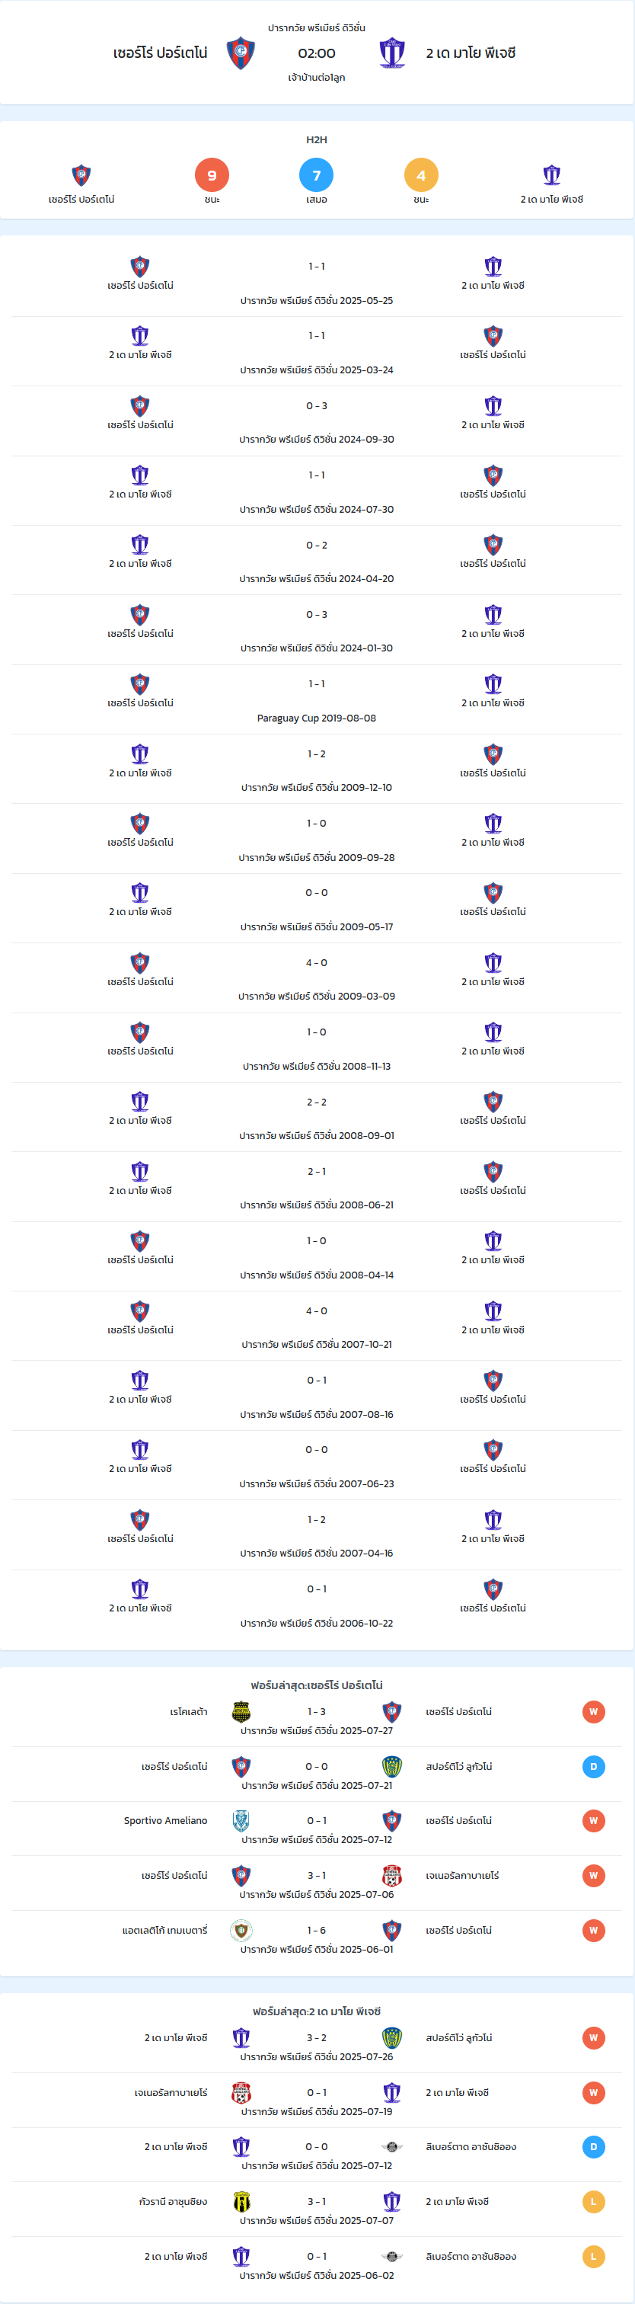Click the Guaraní team logo in recent form
The height and width of the screenshot is (2304, 635).
pyautogui.click(x=241, y=2201)
